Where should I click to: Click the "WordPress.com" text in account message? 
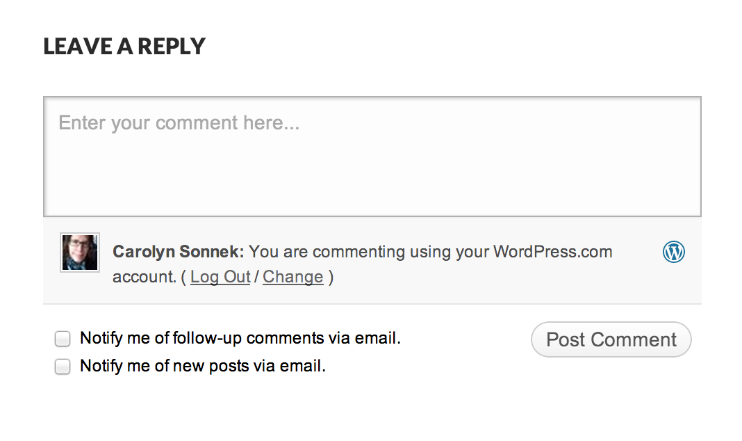[x=552, y=252]
